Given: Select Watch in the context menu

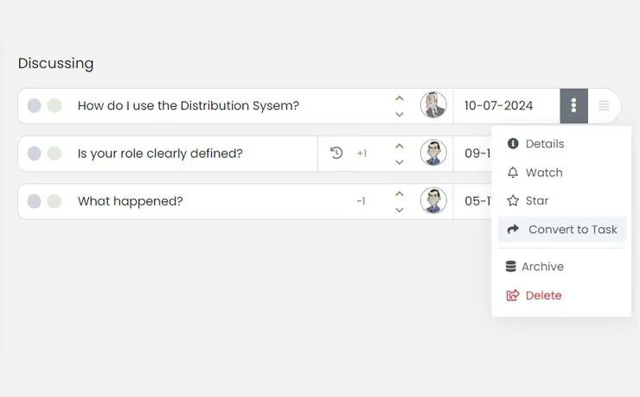Looking at the screenshot, I should pyautogui.click(x=544, y=173).
